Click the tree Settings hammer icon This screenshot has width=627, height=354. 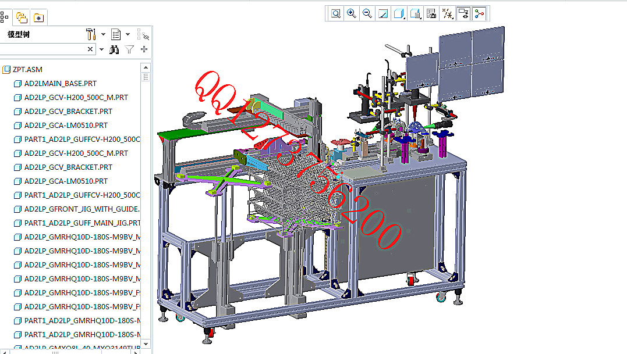[91, 34]
